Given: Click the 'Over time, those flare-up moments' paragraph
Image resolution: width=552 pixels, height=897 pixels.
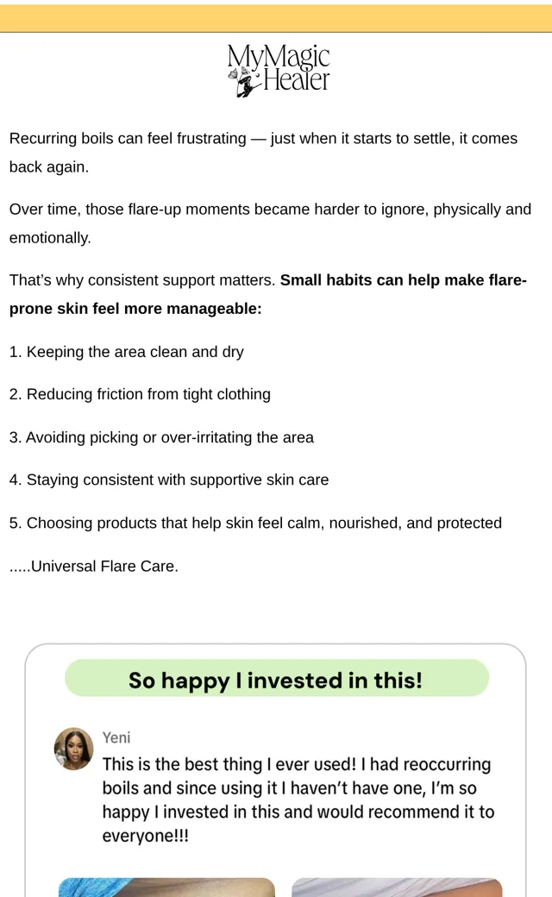Looking at the screenshot, I should coord(270,223).
